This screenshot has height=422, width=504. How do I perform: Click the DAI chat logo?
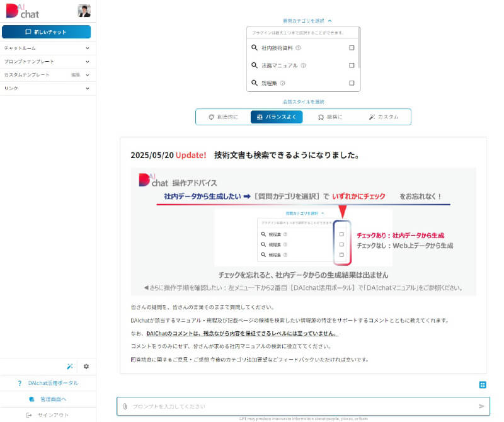click(23, 11)
